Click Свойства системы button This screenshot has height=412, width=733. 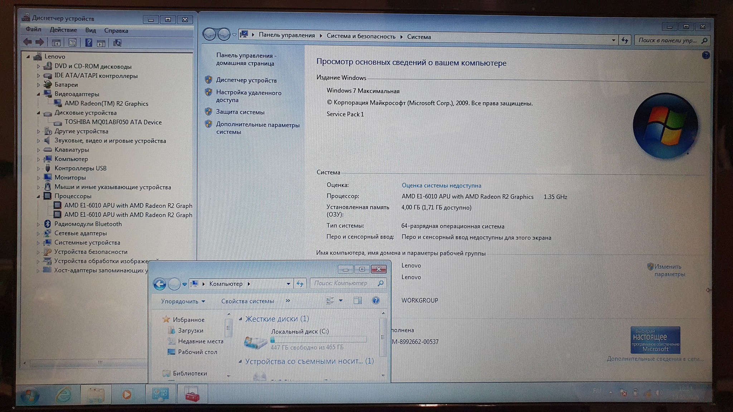(x=247, y=301)
